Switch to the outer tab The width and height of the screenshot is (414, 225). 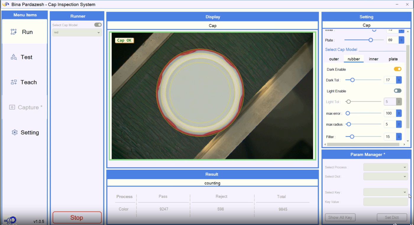point(334,59)
